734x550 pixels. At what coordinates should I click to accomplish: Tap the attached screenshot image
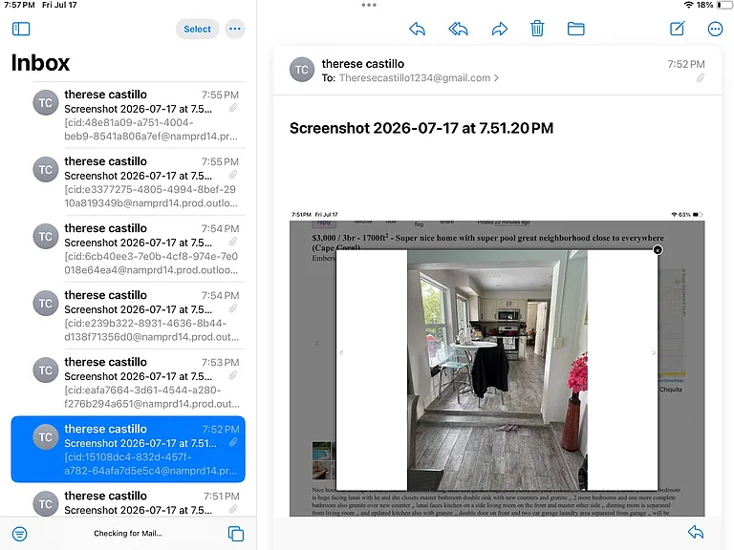(497, 364)
